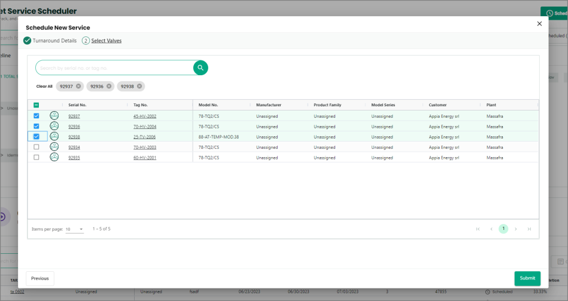Open the Items per page dropdown
The width and height of the screenshot is (568, 301).
(75, 229)
